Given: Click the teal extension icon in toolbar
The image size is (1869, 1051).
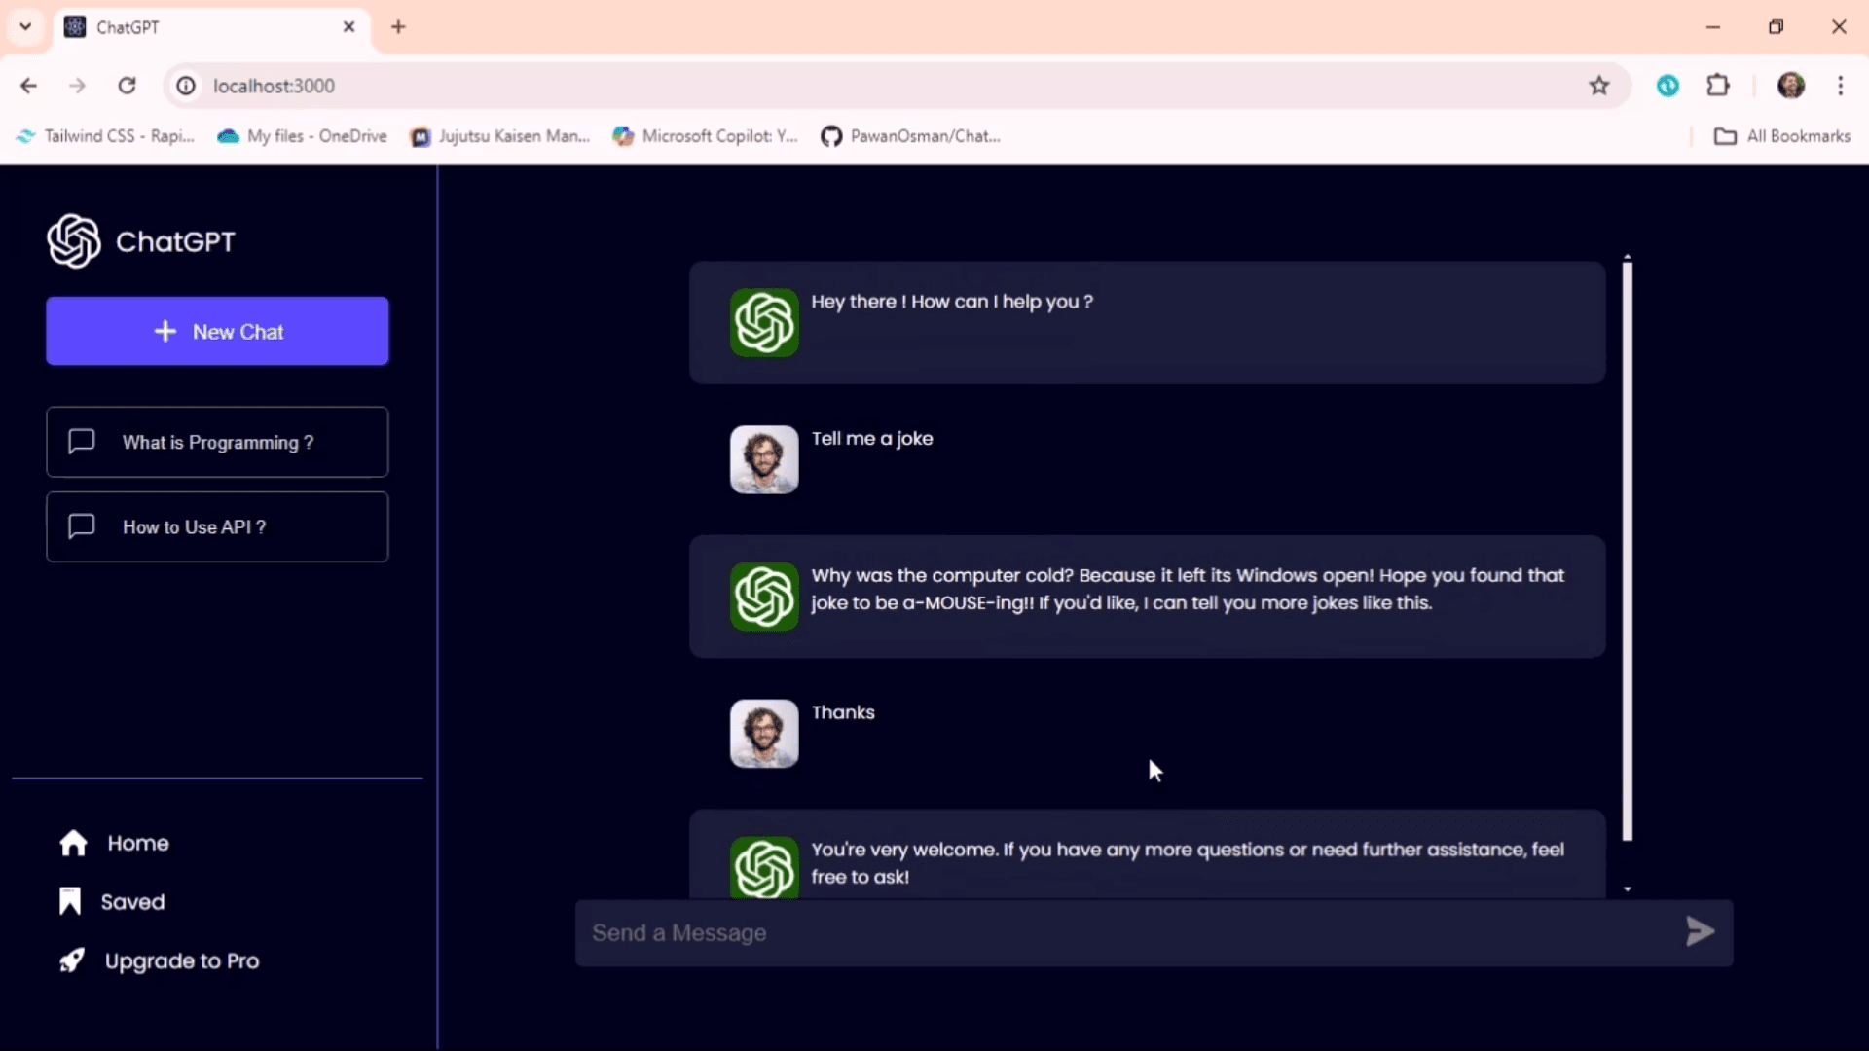Looking at the screenshot, I should click(x=1667, y=86).
